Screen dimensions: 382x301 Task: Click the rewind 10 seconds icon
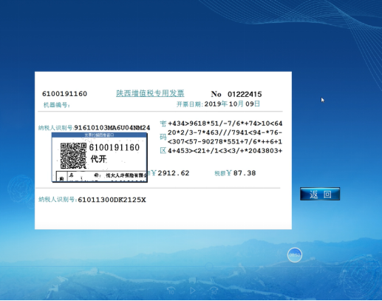(x=171, y=291)
